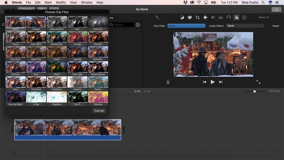The width and height of the screenshot is (284, 160).
Task: Apply the Heat Wave filter
Action: pos(36,38)
